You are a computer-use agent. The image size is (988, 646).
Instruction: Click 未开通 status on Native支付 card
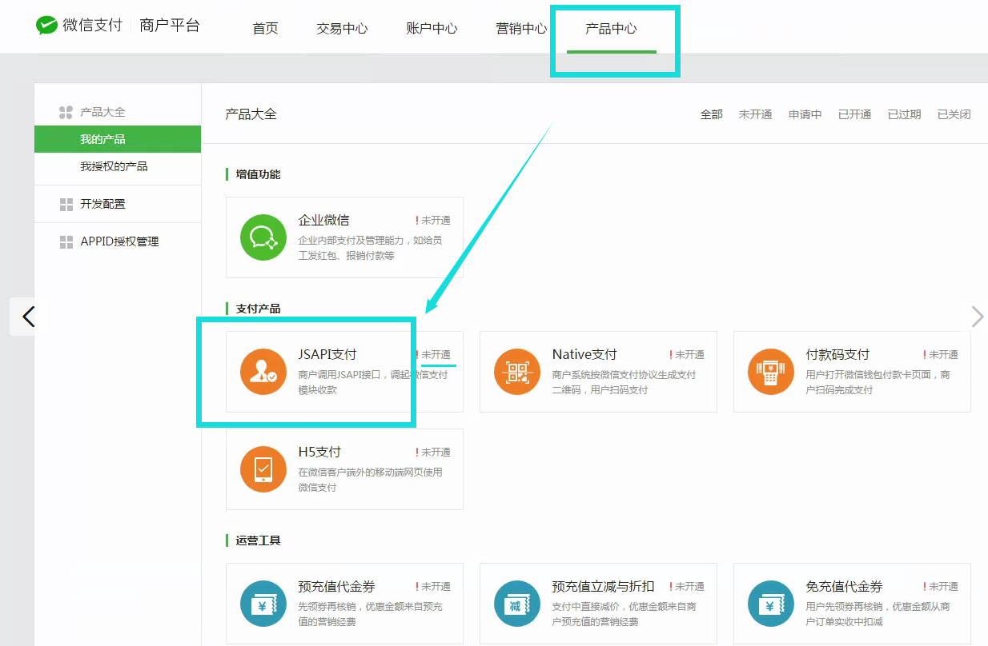tap(687, 355)
